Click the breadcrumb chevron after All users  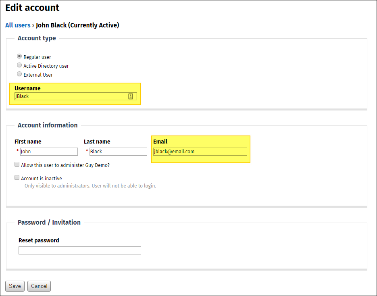click(33, 25)
